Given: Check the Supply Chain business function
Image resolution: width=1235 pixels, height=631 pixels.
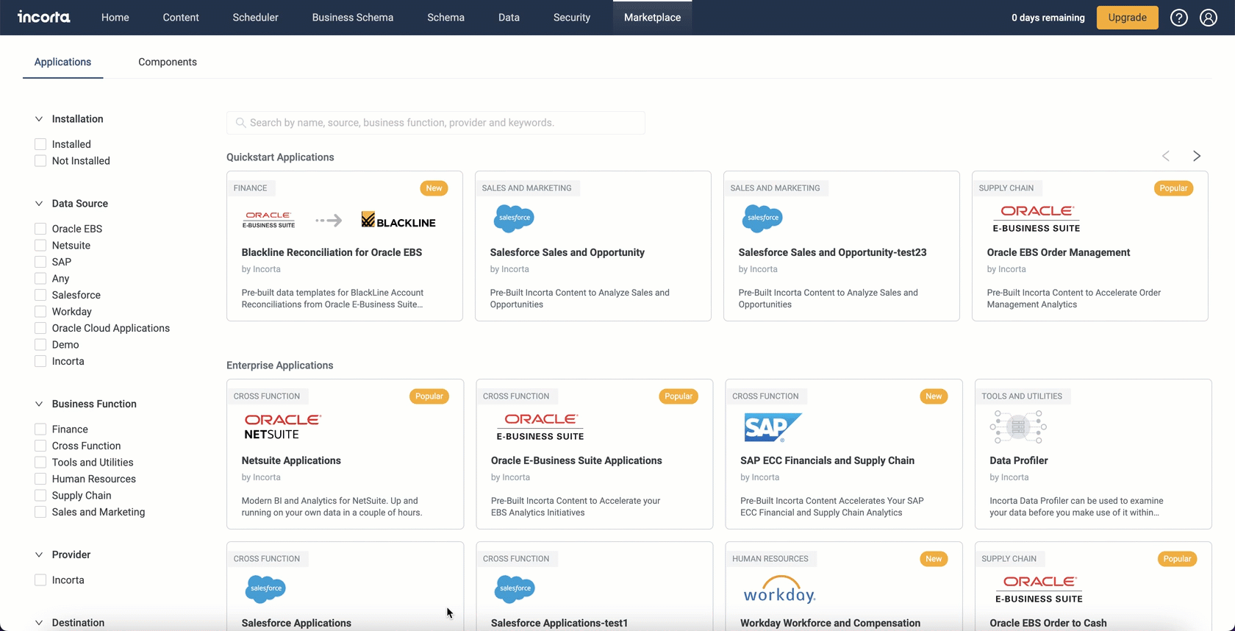Looking at the screenshot, I should [x=40, y=496].
